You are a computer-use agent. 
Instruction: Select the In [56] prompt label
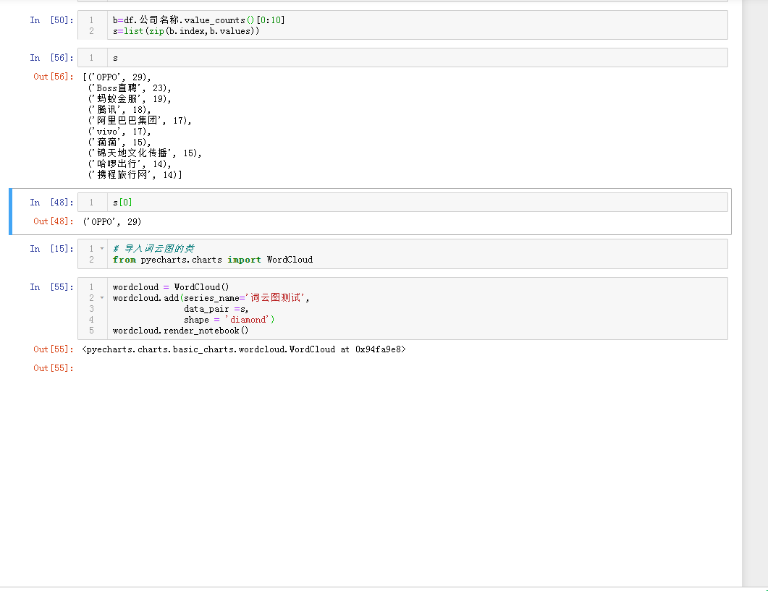click(x=51, y=58)
